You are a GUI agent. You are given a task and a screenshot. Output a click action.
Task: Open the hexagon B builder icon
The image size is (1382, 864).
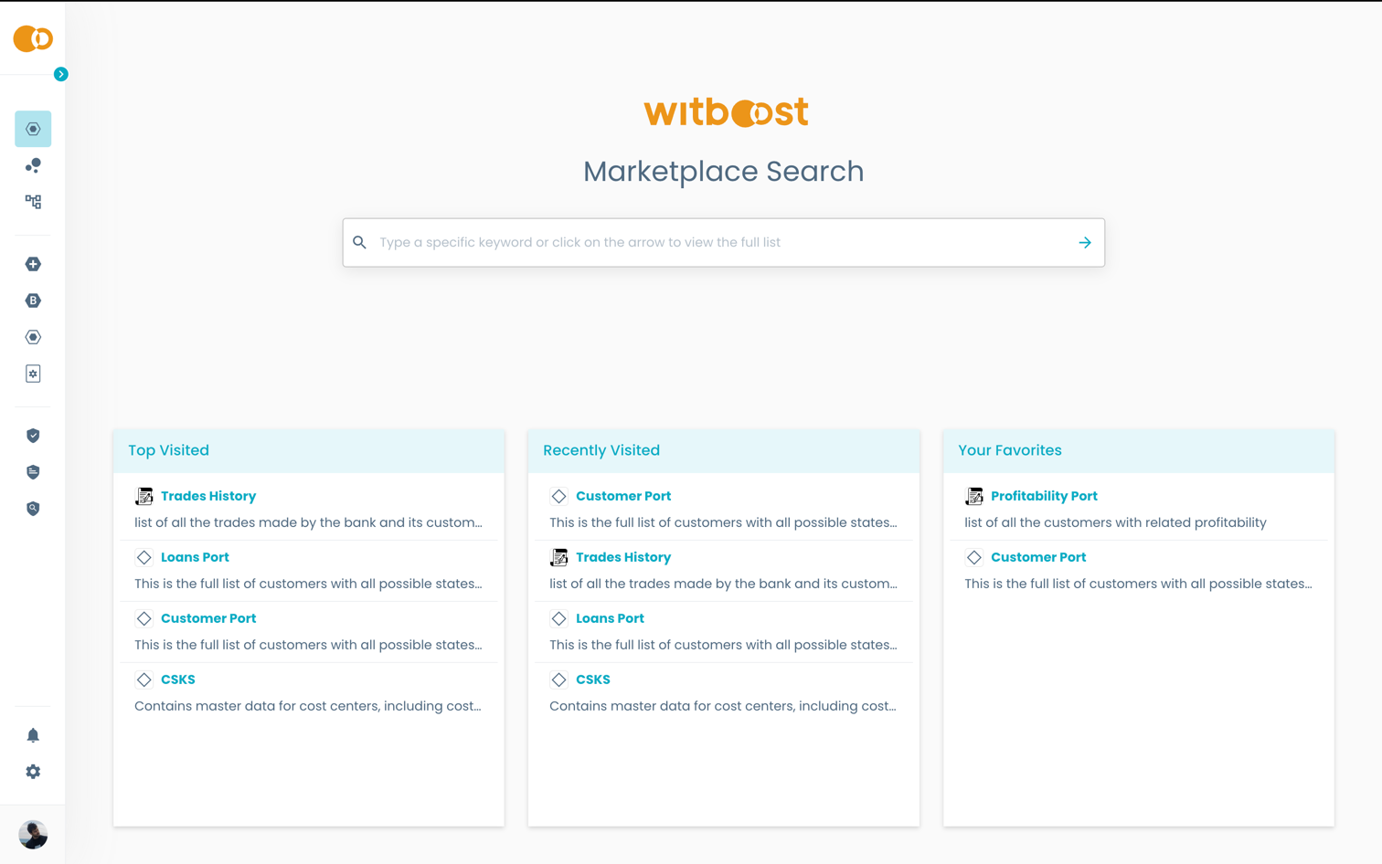tap(33, 300)
